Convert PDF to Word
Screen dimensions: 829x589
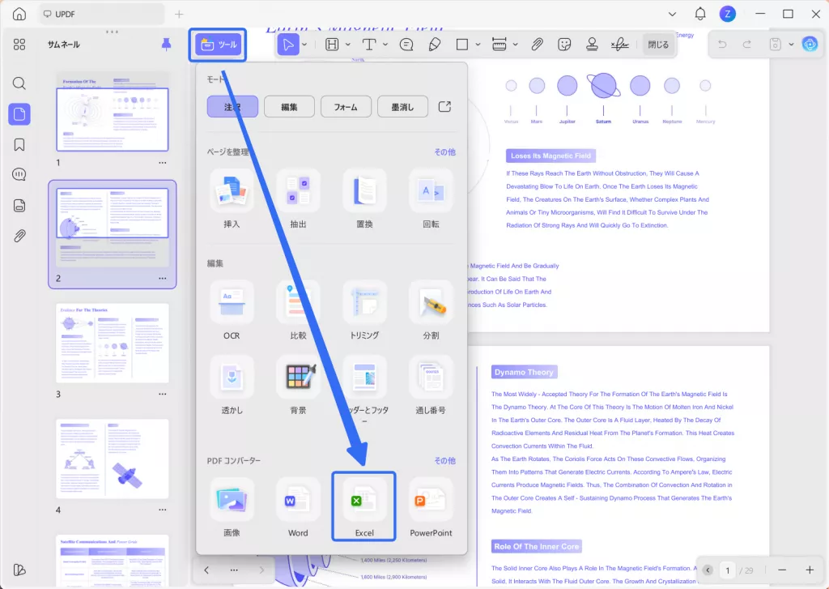[298, 507]
